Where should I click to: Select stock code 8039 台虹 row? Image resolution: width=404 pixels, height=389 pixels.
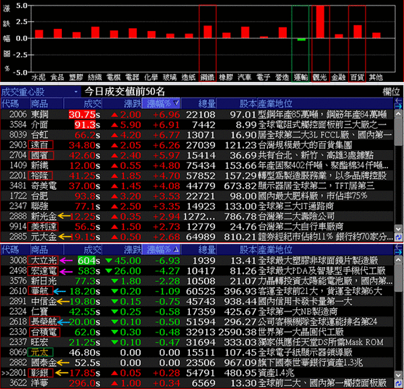[197, 135]
